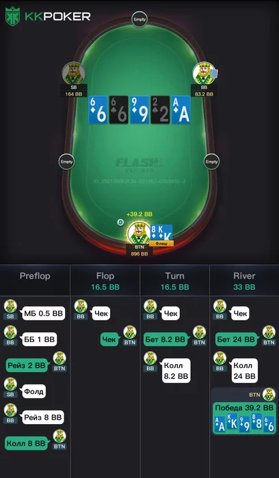
Task: Open the BB player avatar at table
Action: [x=204, y=73]
